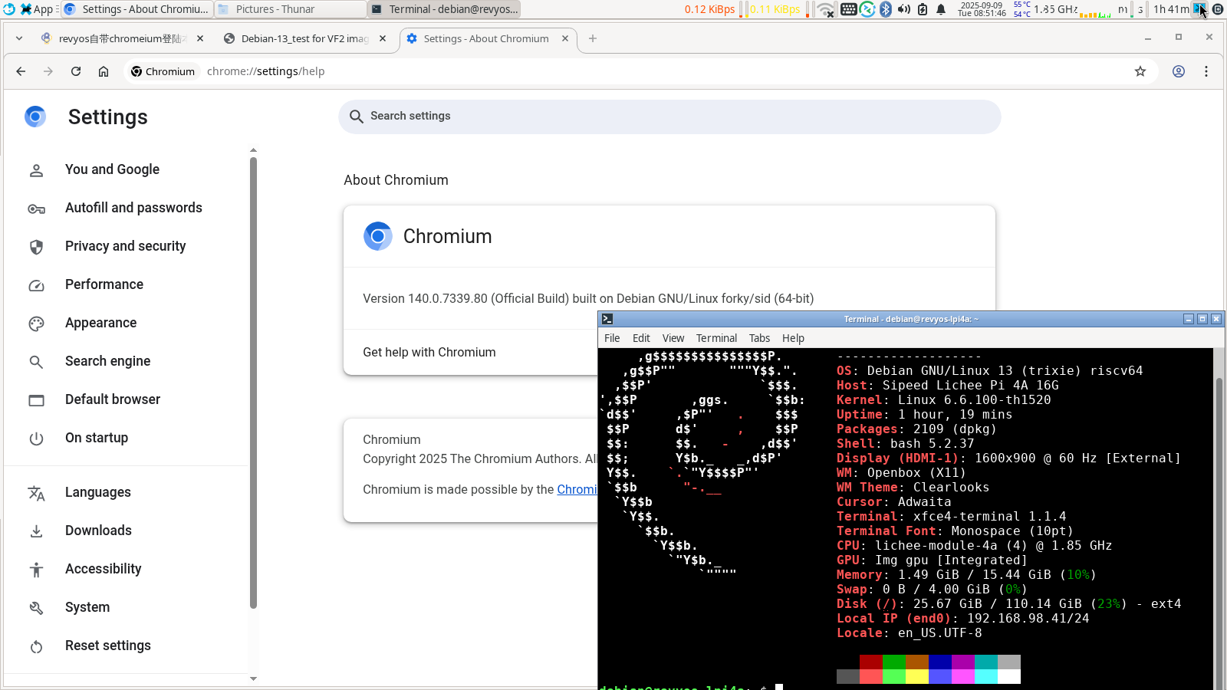Viewport: 1227px width, 690px height.
Task: Click the Bluetooth tray icon
Action: (x=886, y=9)
